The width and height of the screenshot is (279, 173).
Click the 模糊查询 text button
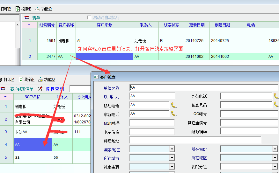point(55,89)
